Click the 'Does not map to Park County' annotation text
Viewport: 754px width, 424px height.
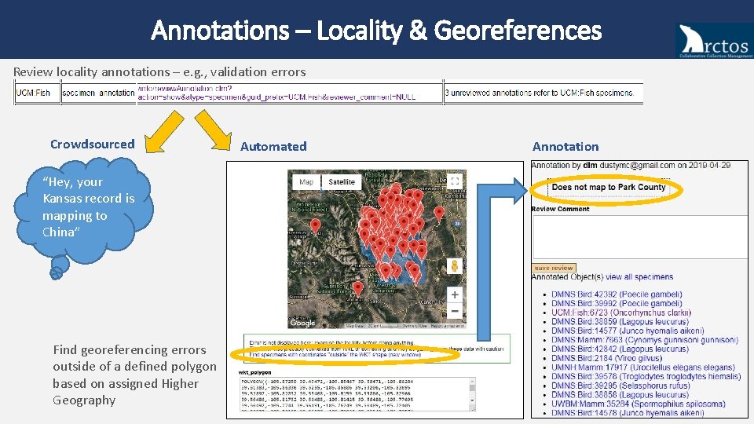click(608, 188)
